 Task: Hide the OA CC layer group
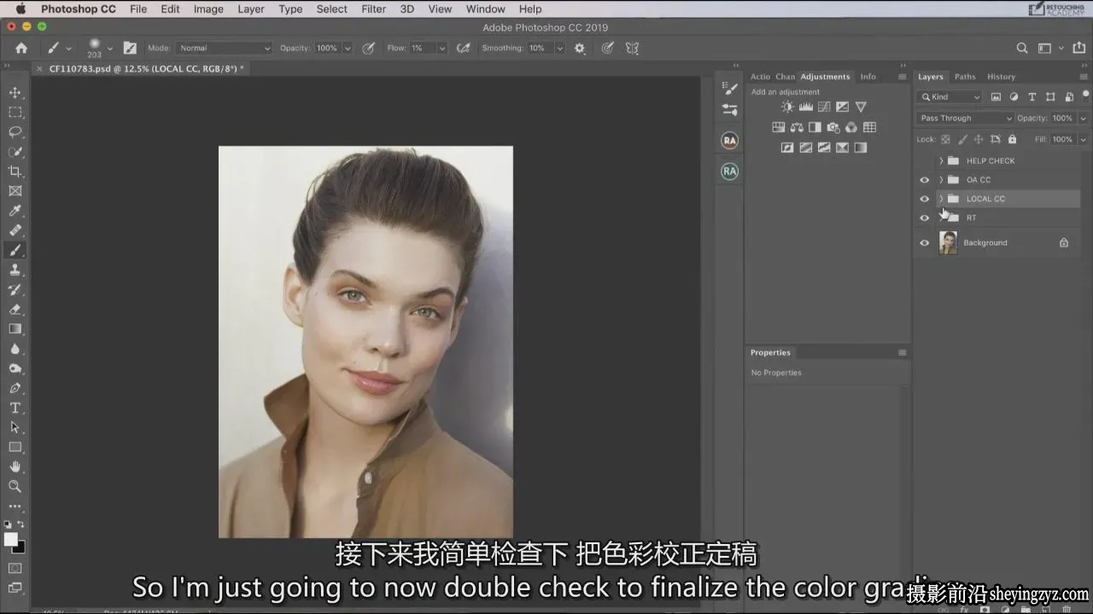click(x=924, y=180)
